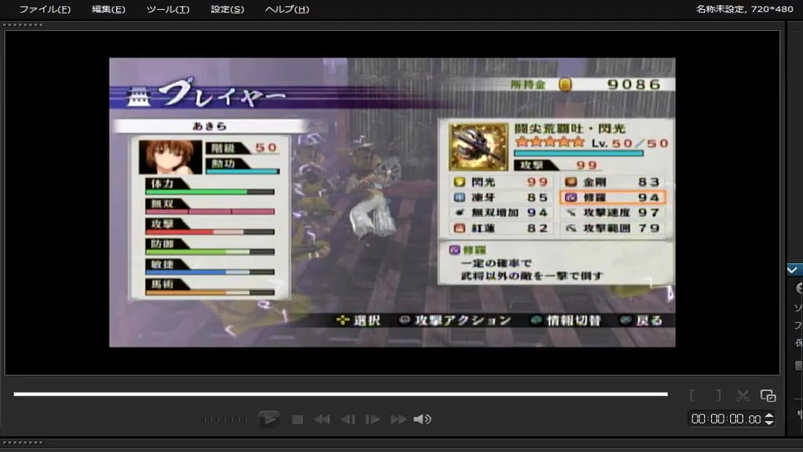Image resolution: width=803 pixels, height=452 pixels.
Task: Click the dotted grip handle above the preview
Action: click(x=23, y=24)
